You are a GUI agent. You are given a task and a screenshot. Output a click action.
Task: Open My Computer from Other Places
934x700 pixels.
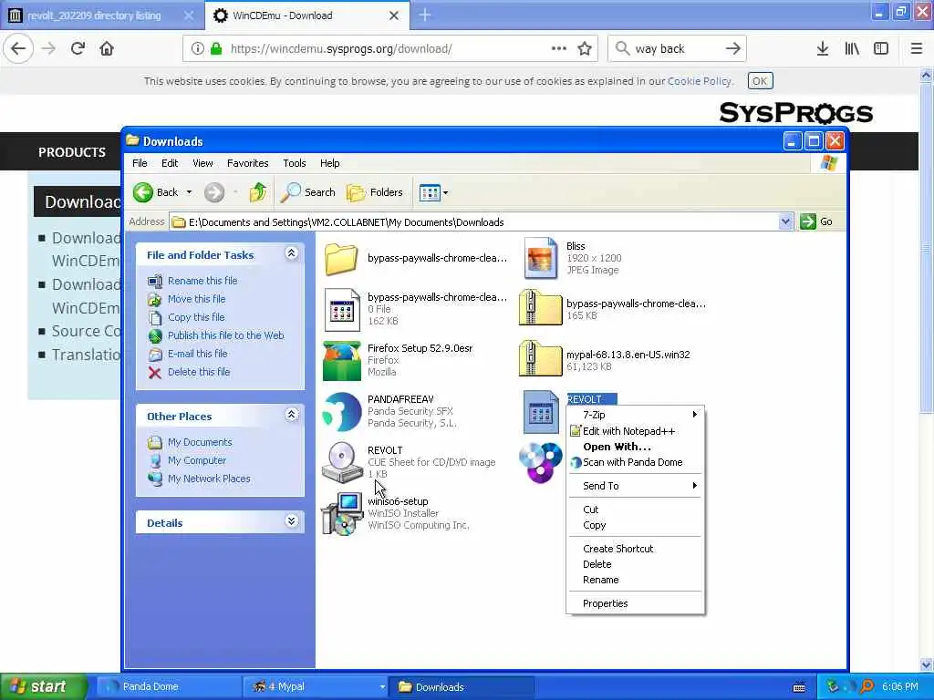[x=197, y=460]
